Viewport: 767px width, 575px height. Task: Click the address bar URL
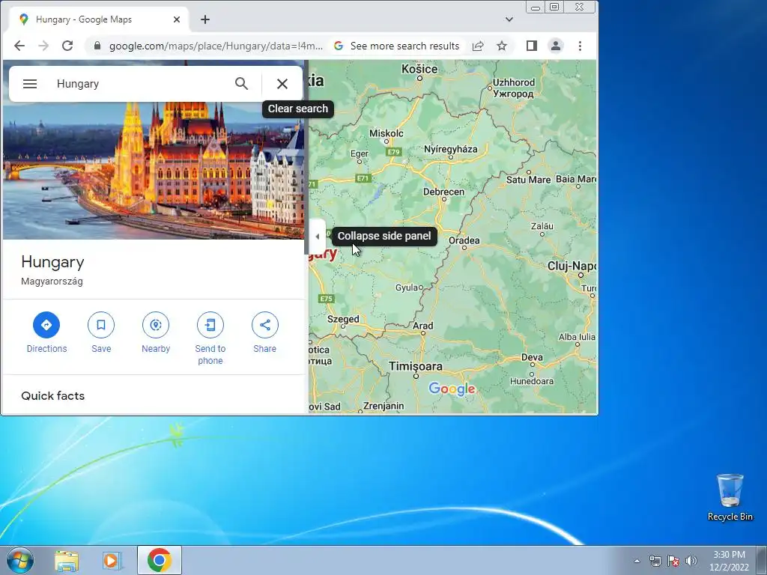[216, 46]
